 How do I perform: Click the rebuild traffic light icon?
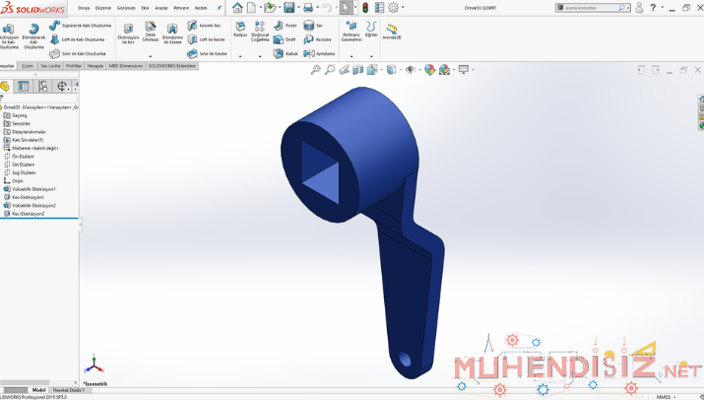(366, 8)
